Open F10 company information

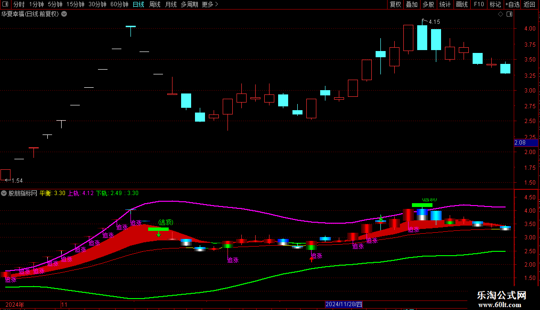point(479,4)
